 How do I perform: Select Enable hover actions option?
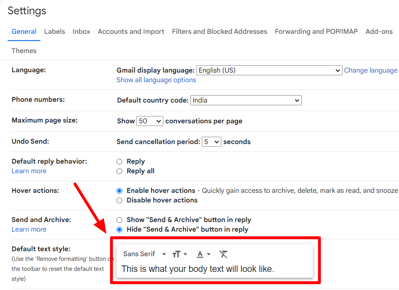[119, 191]
